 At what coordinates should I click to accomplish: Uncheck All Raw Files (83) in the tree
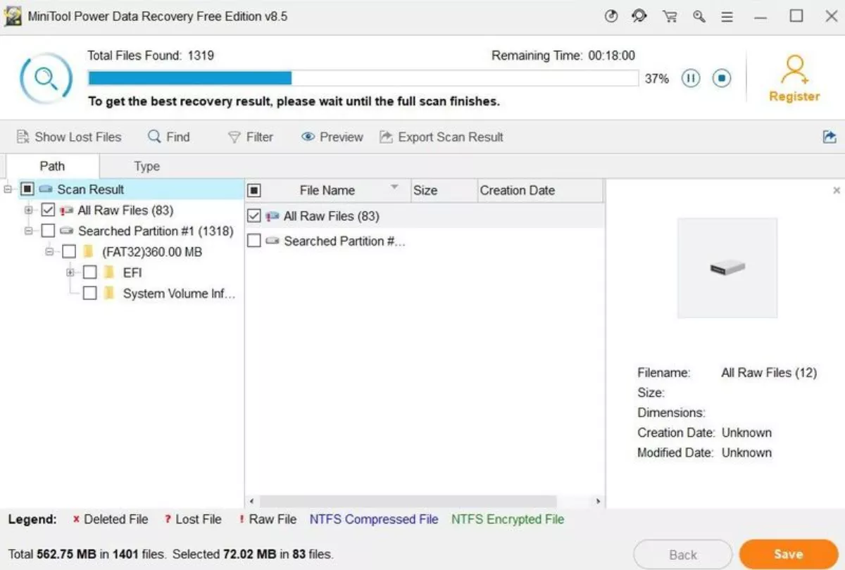[x=49, y=210]
